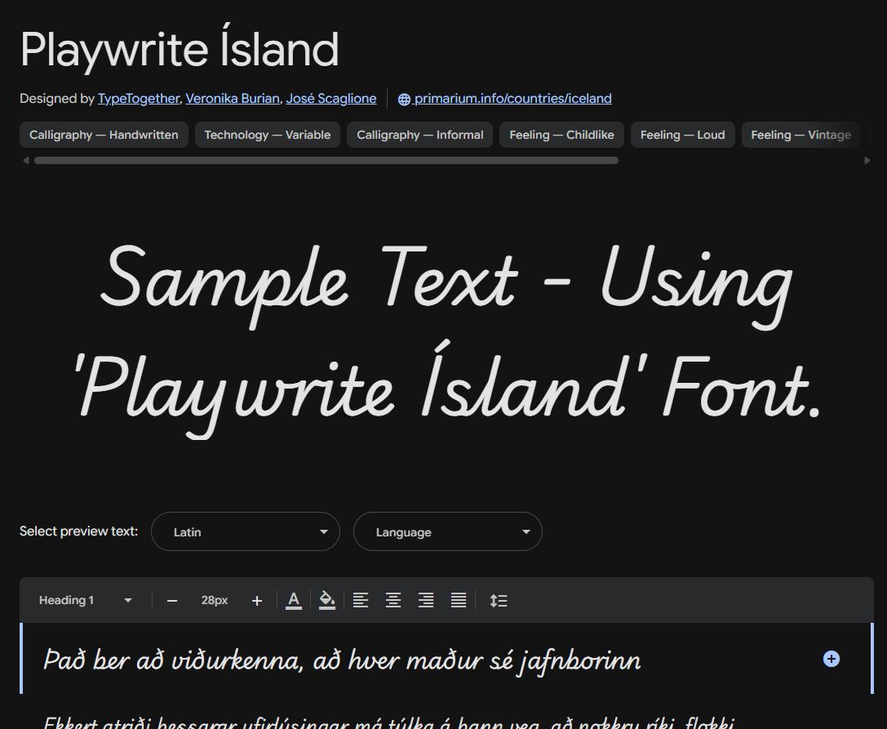Expand the Heading 1 style dropdown
This screenshot has height=729, width=887.
(x=86, y=601)
